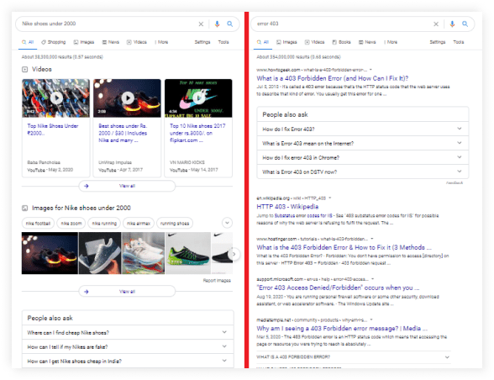
Task: Expand 'How do I fix error 403 in Chrome?'
Action: tap(363, 157)
